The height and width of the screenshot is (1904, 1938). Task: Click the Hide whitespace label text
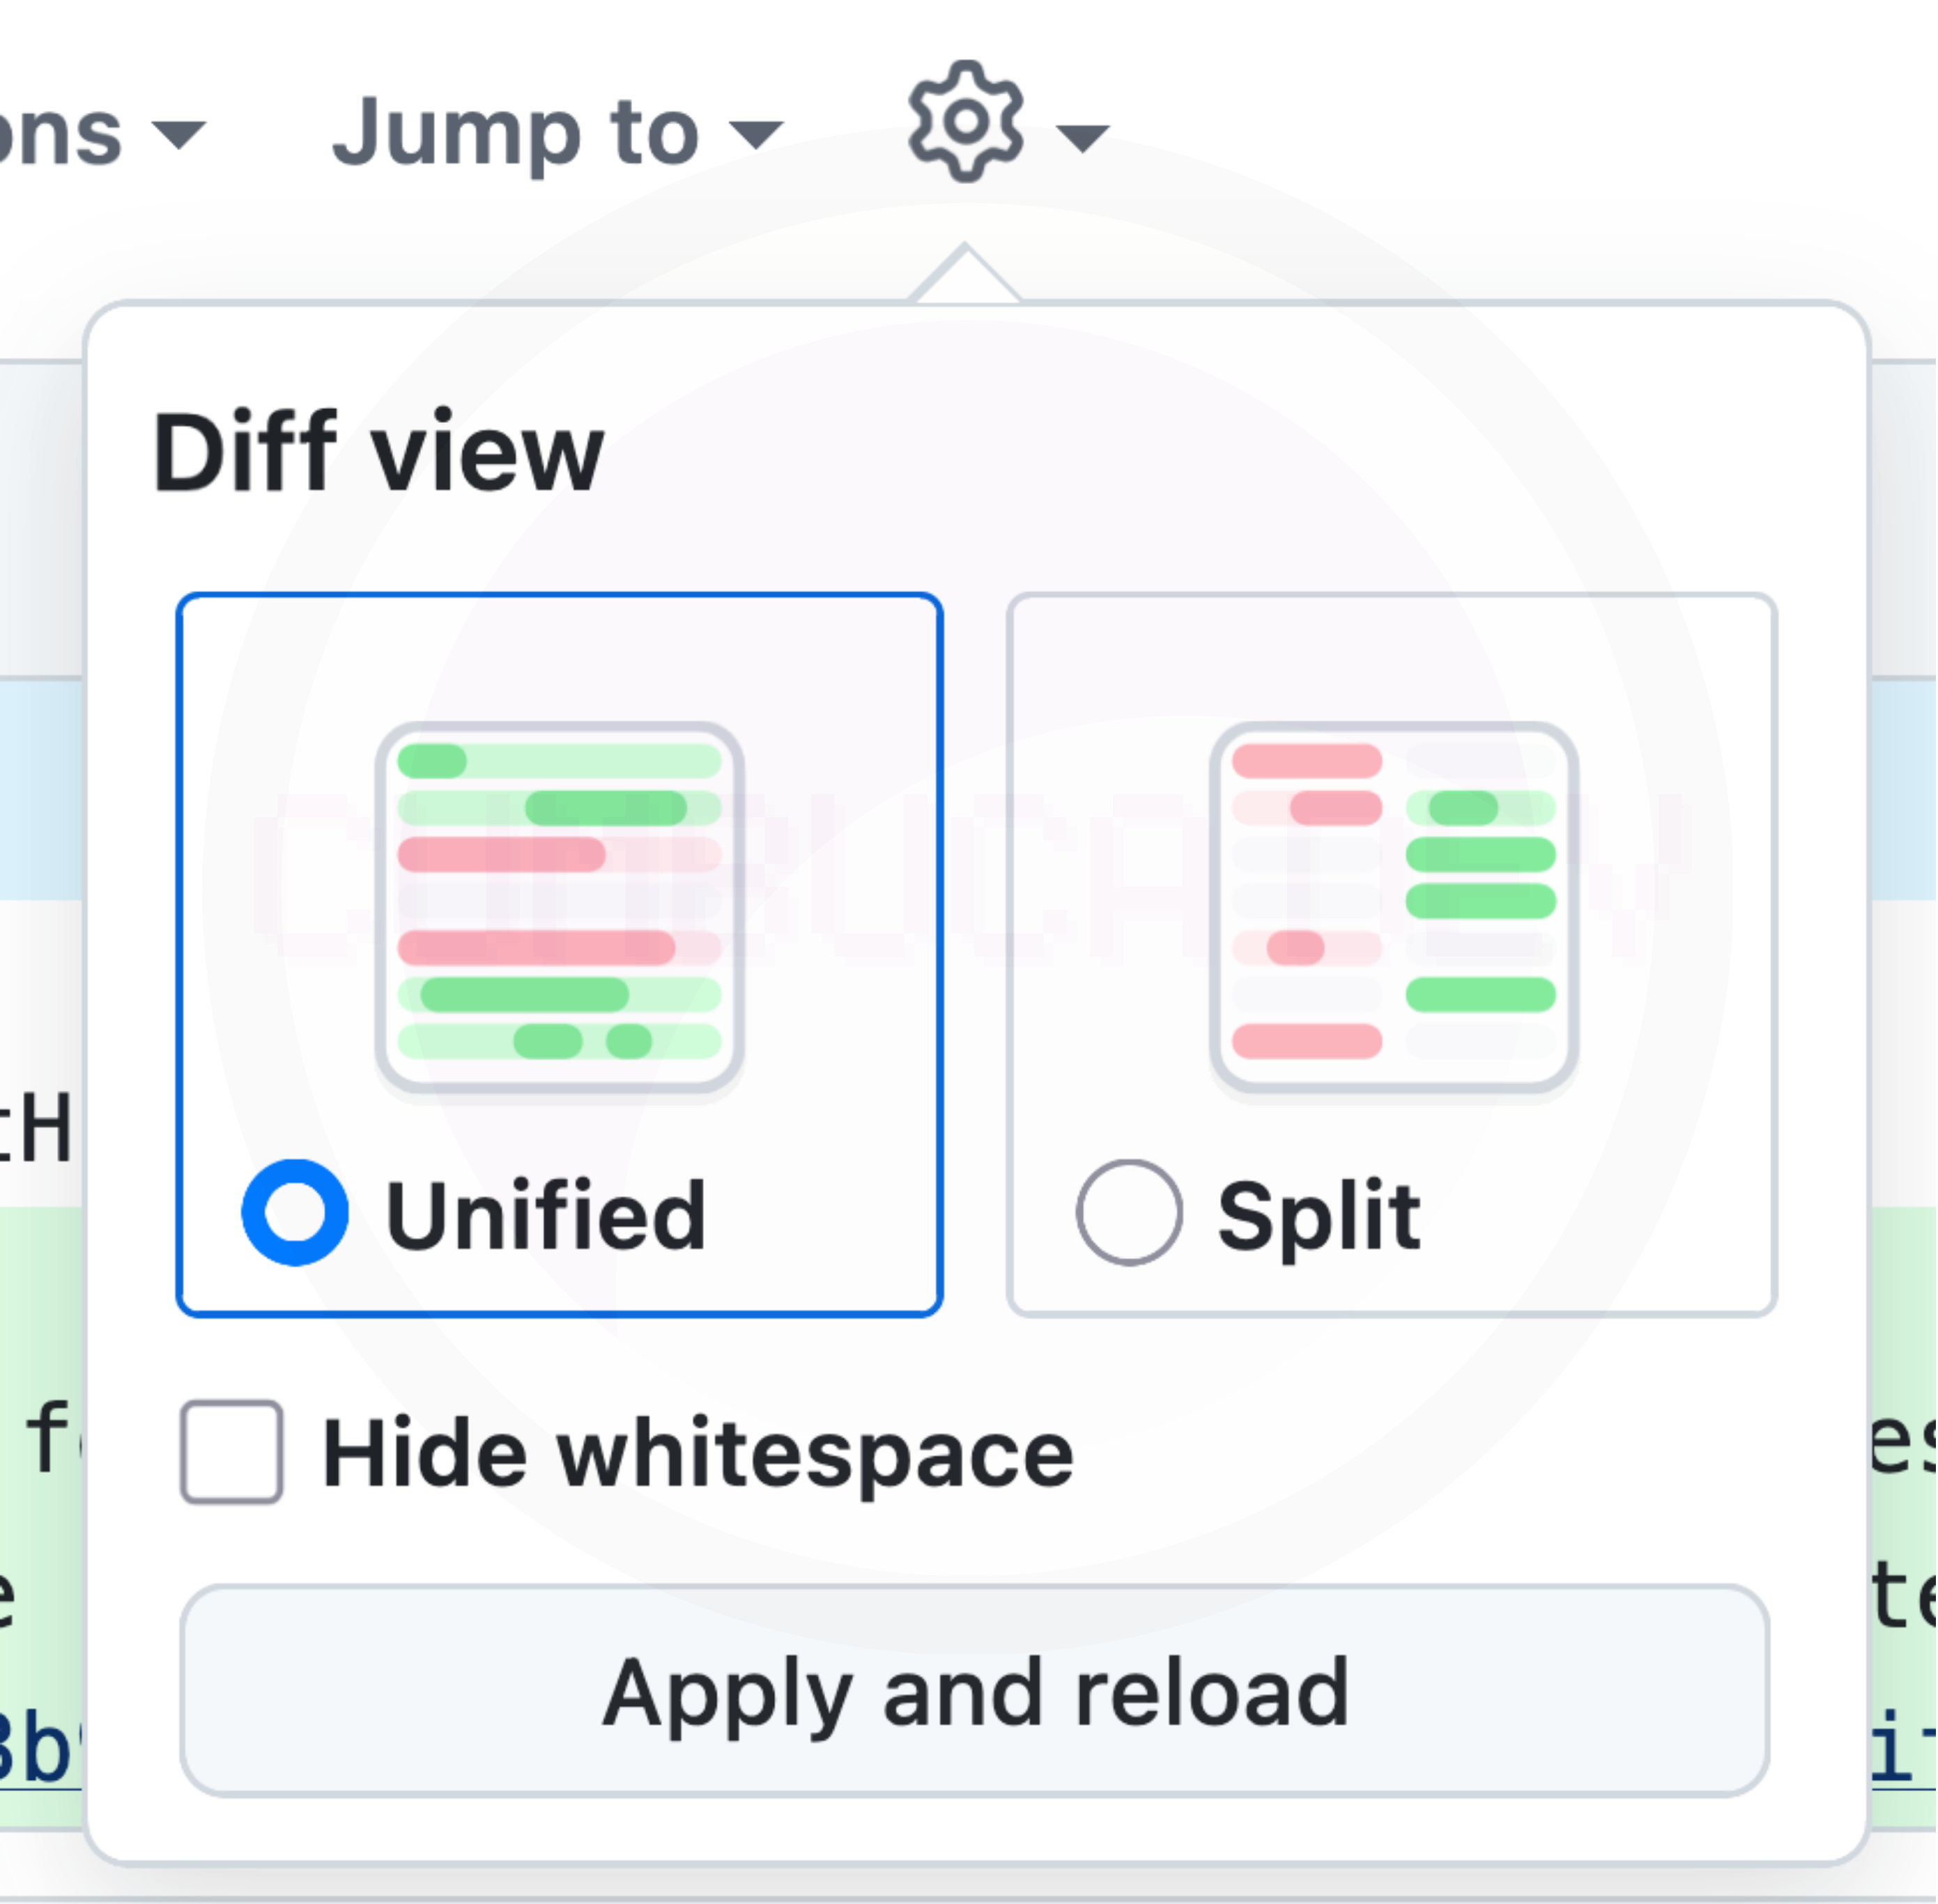[698, 1454]
